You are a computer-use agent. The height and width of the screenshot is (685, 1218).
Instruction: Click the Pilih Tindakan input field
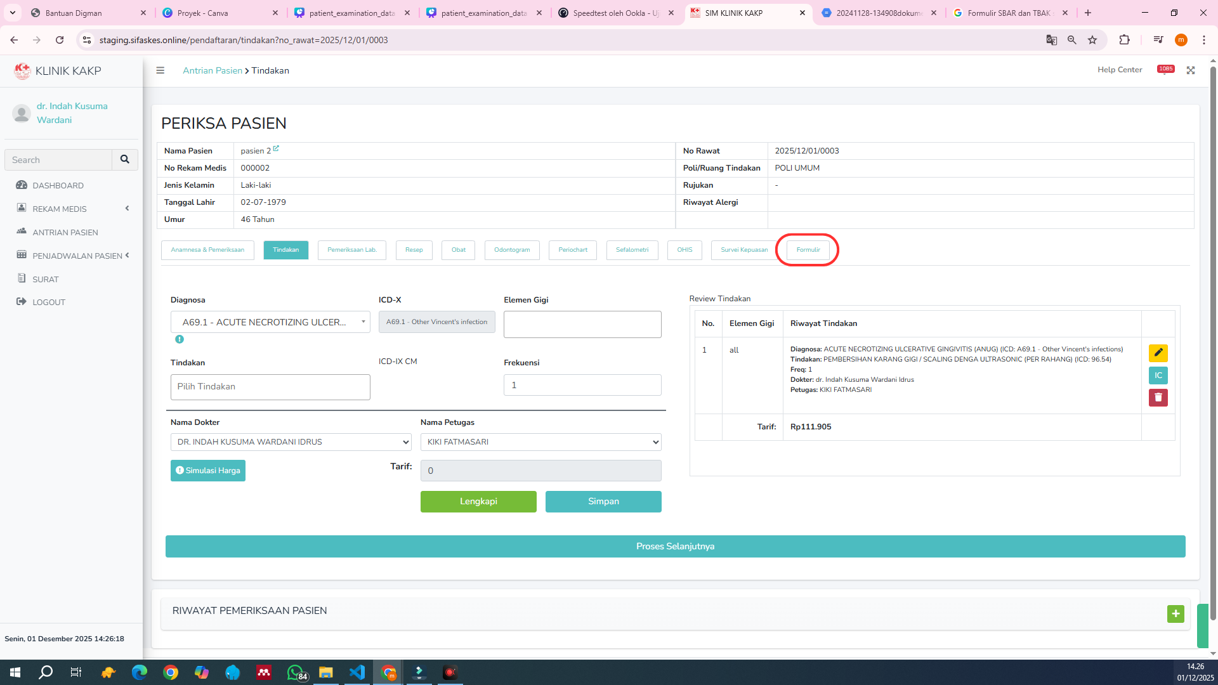pyautogui.click(x=270, y=387)
